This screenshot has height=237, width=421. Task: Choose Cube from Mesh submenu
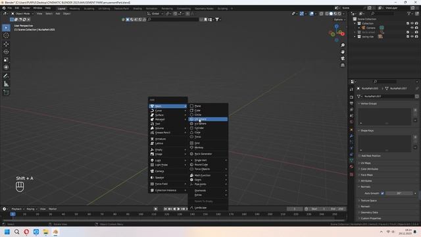208,110
